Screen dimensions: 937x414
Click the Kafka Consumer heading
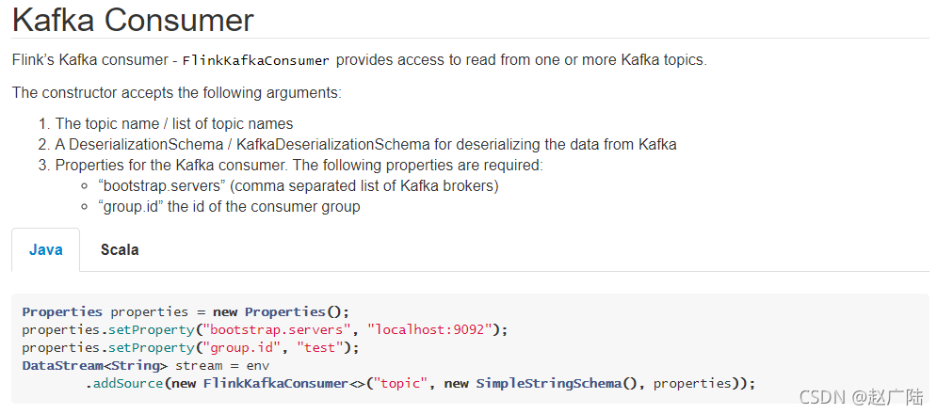[133, 19]
